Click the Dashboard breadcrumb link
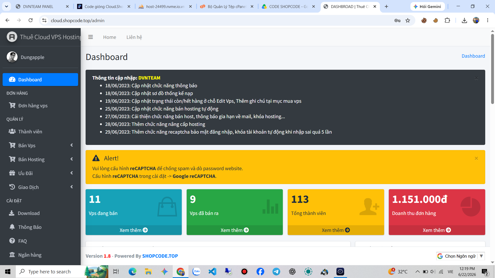This screenshot has height=278, width=495. (x=473, y=56)
